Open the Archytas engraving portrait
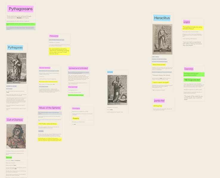This screenshot has width=220, height=178. click(117, 90)
